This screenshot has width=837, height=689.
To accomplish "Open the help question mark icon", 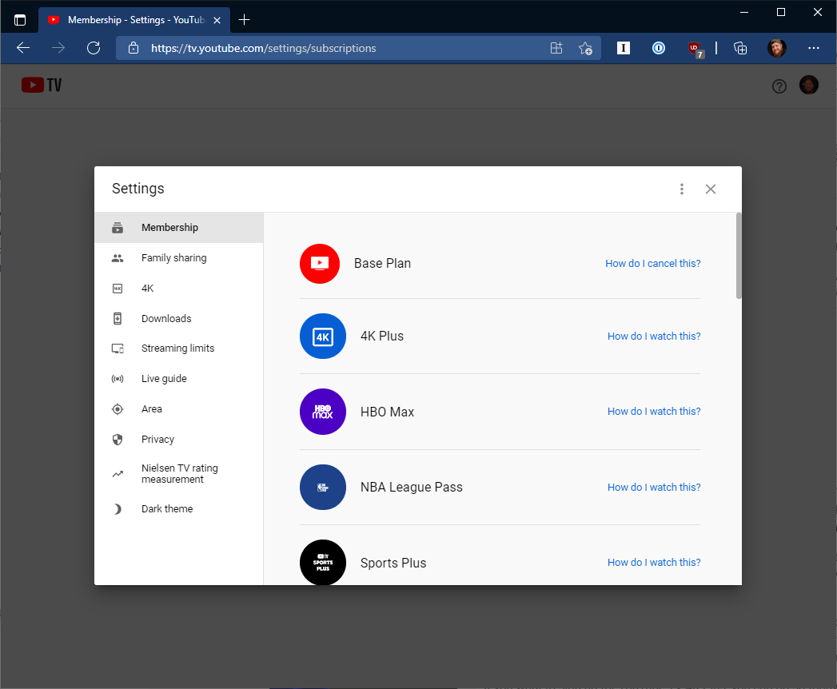I will (779, 86).
